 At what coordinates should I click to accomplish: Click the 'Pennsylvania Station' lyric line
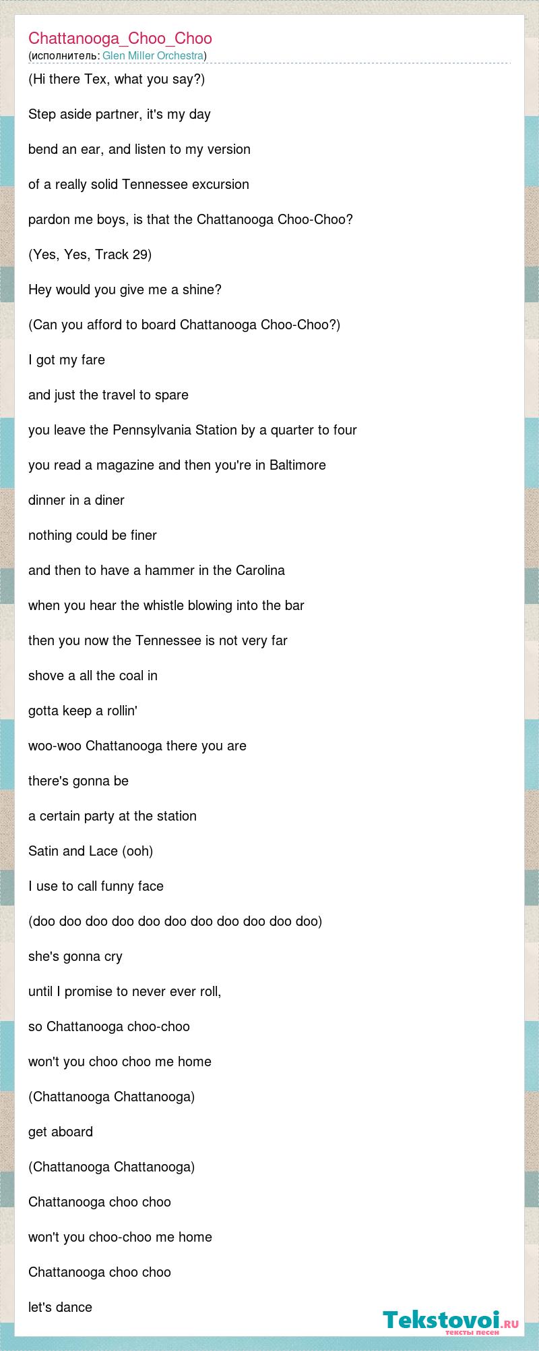pos(193,431)
